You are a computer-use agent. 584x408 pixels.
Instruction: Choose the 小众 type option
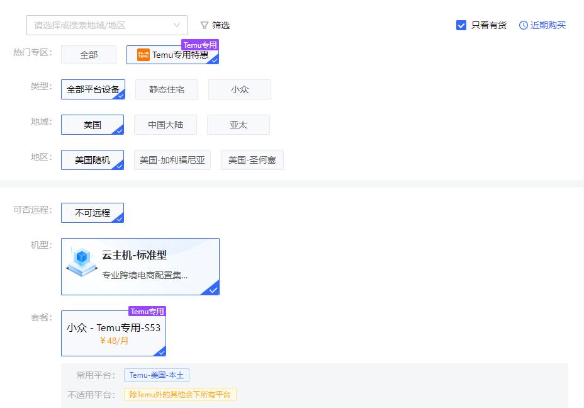pyautogui.click(x=240, y=89)
